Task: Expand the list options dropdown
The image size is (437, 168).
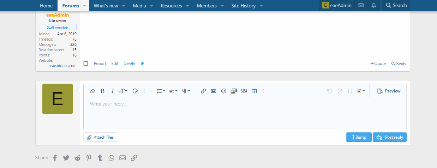Action: pyautogui.click(x=161, y=91)
